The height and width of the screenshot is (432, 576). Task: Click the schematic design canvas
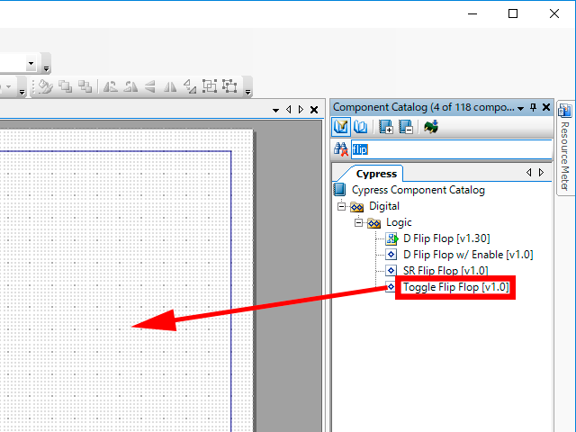(x=126, y=280)
